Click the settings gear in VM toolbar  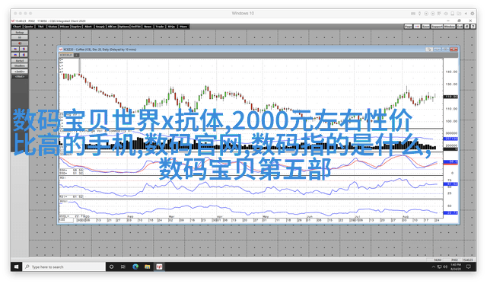point(473,14)
